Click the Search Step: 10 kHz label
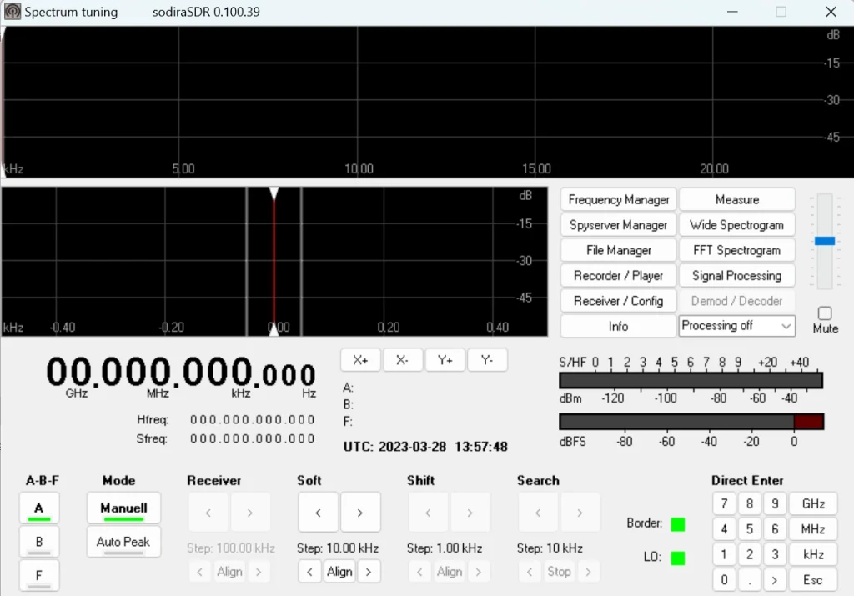 (x=550, y=548)
